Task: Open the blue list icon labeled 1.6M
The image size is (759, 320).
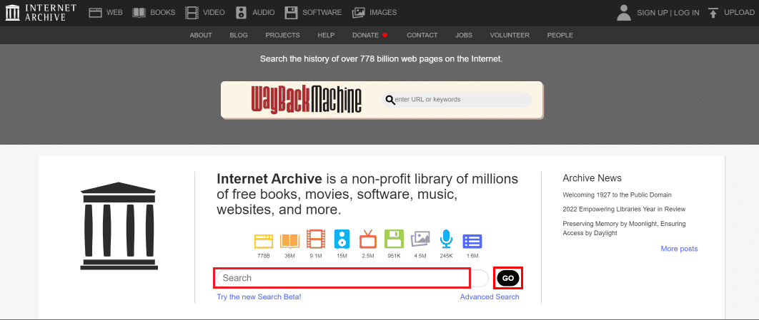Action: pos(472,242)
